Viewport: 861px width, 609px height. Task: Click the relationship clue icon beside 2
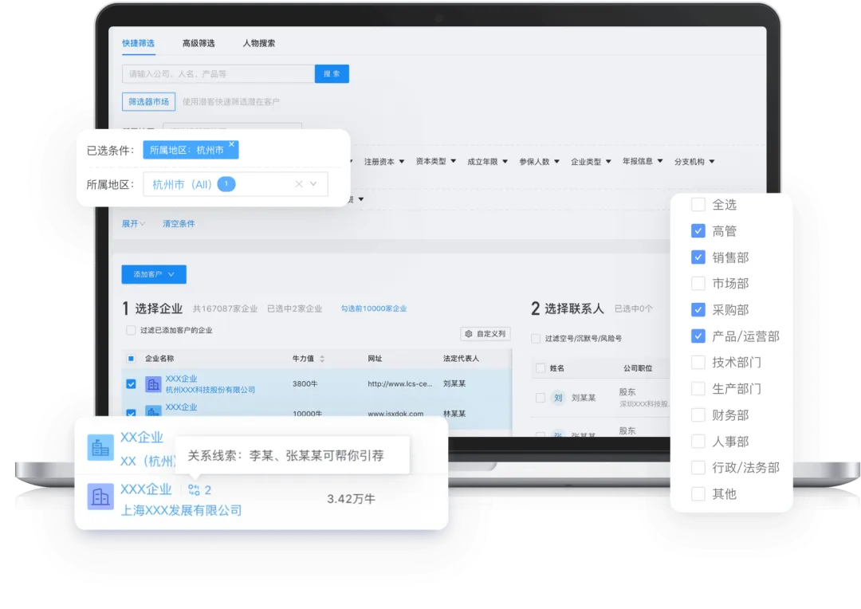[194, 489]
